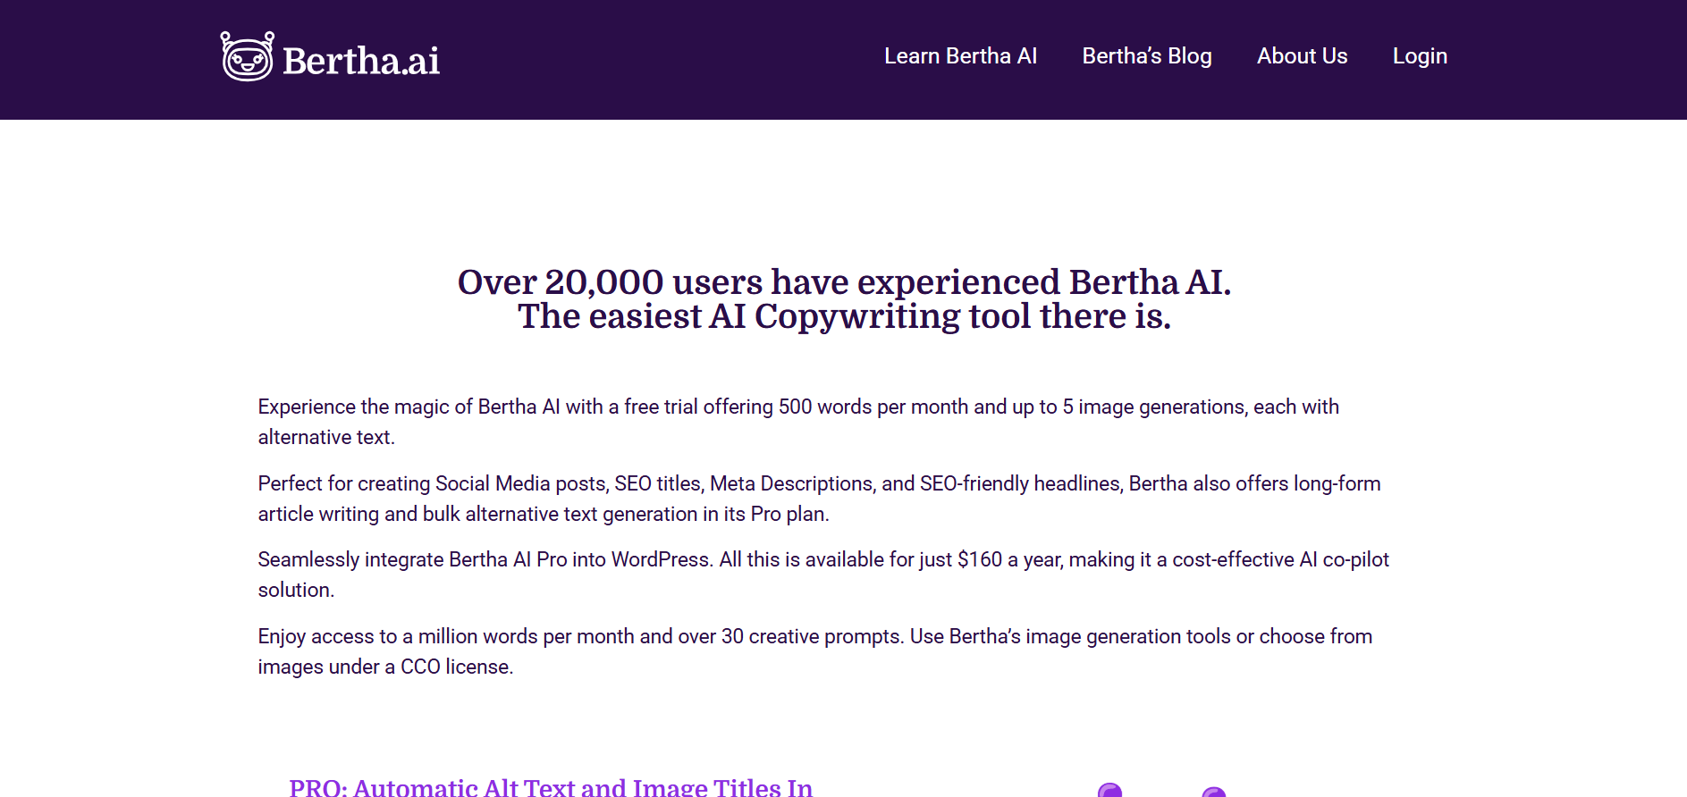Click the right purple sphere graphic
Viewport: 1687px width, 797px height.
click(x=1213, y=792)
